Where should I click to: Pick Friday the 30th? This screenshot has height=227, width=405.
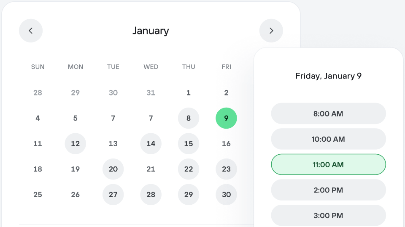pyautogui.click(x=226, y=195)
